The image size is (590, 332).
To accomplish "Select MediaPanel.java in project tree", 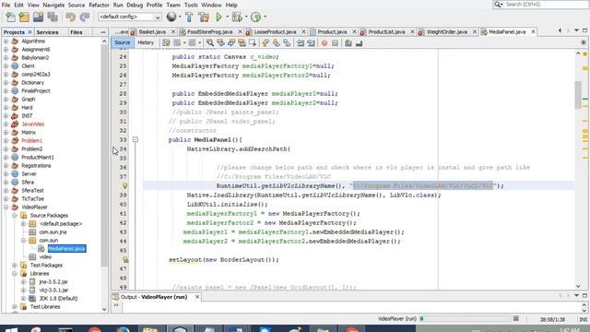I will coord(66,248).
